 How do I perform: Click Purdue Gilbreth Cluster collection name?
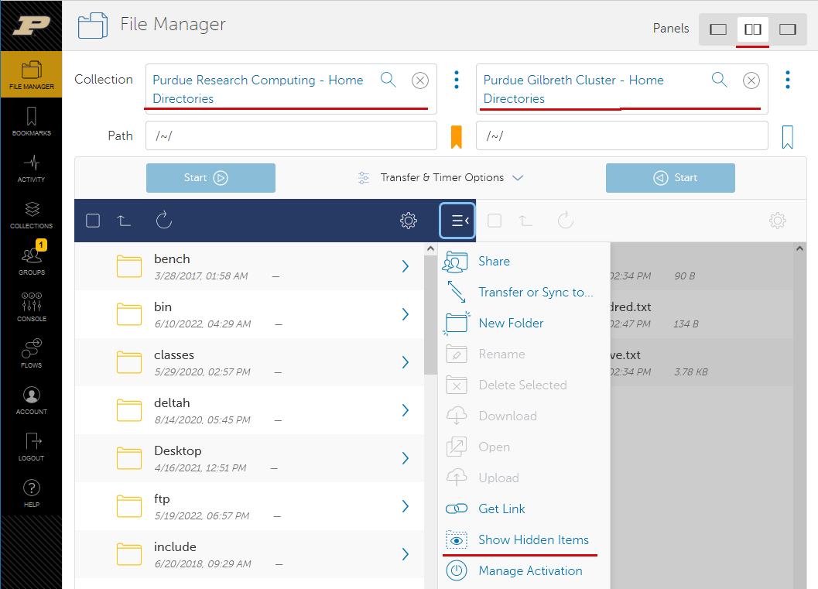coord(573,89)
